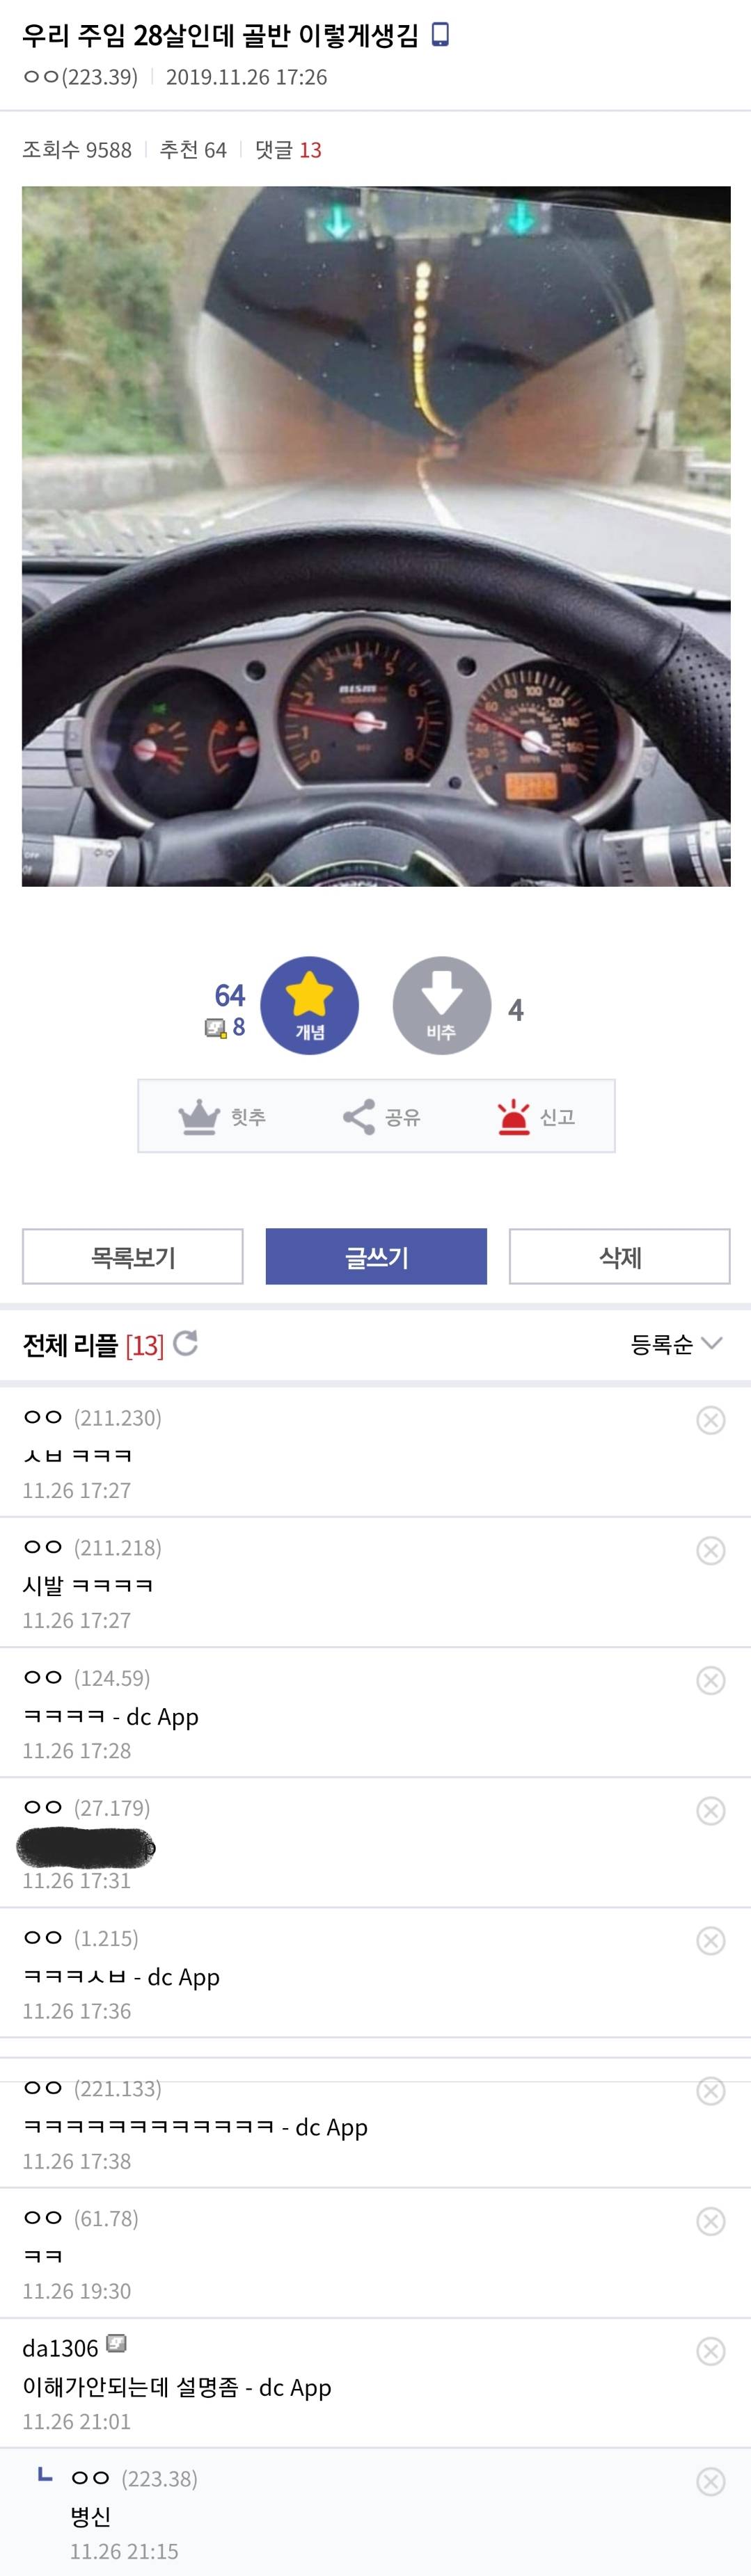751x2576 pixels.
Task: Click the gallog icon next to da1306
Action: (116, 2344)
